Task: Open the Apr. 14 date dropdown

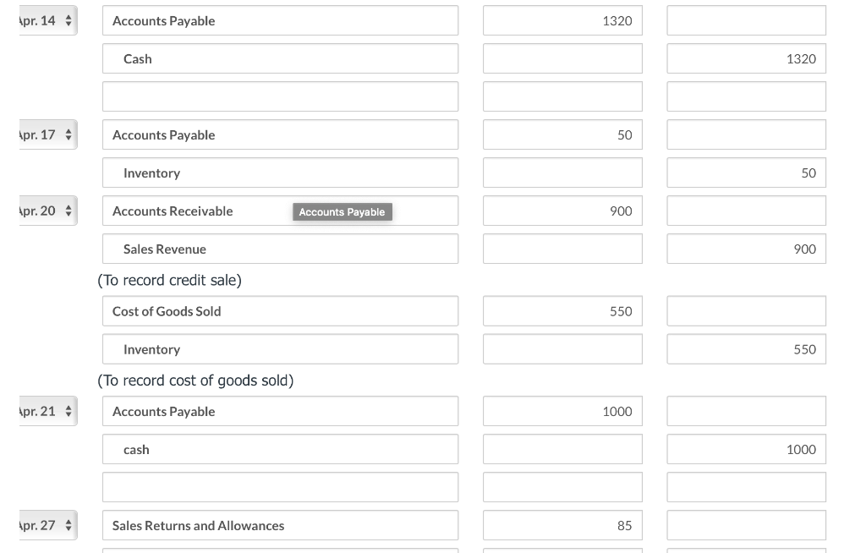Action: click(46, 20)
